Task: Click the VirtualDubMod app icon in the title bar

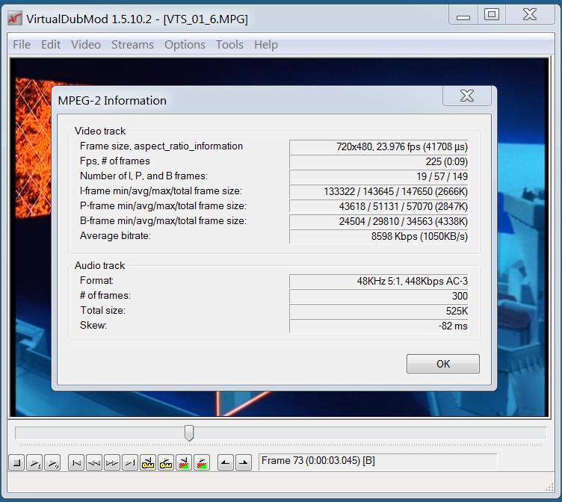Action: pos(15,18)
